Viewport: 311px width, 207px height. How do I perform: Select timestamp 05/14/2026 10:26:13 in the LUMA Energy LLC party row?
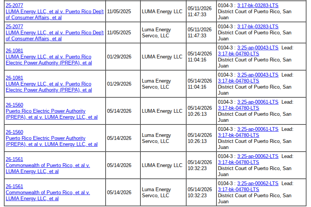pos(199,111)
